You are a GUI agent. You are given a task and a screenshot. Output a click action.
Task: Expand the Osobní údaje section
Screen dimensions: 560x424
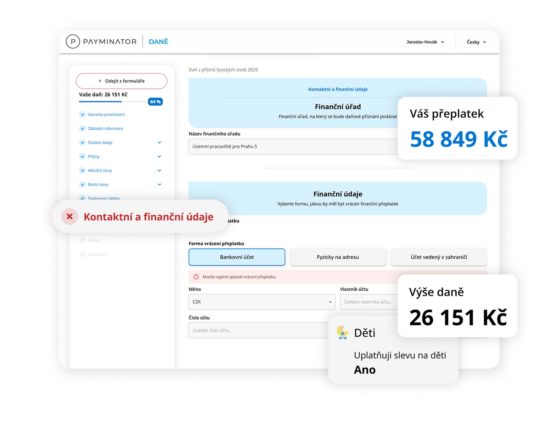tap(159, 142)
